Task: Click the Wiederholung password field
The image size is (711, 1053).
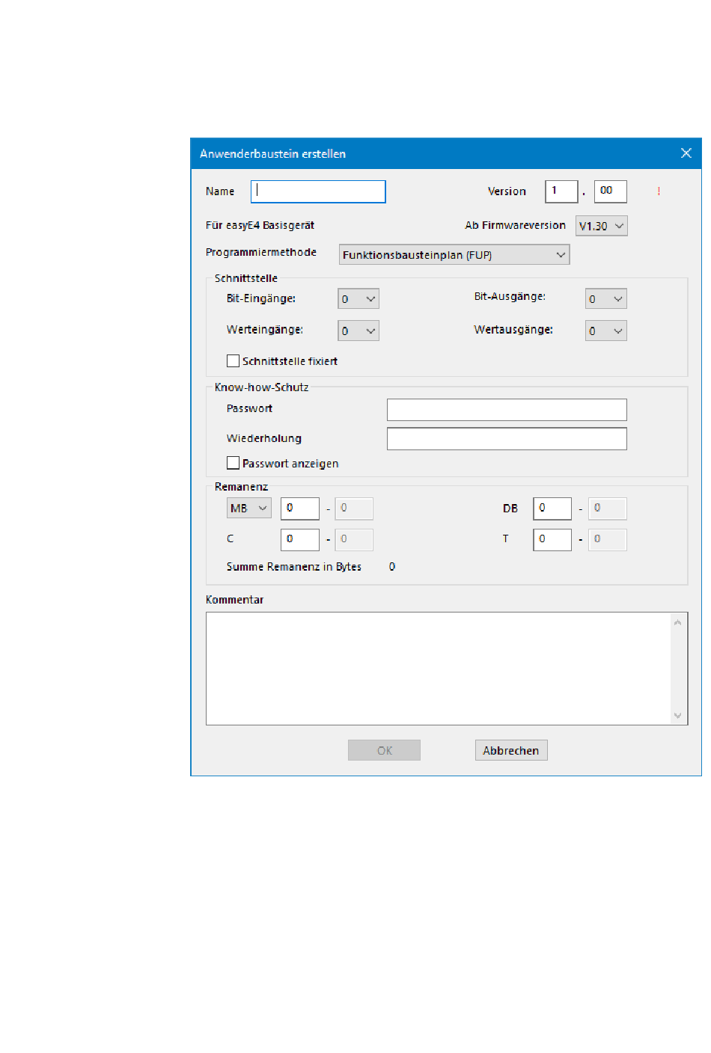Action: [x=506, y=439]
